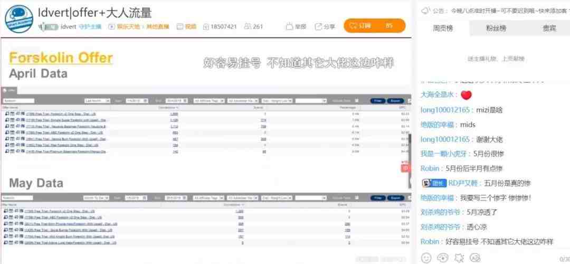570x264 pixels.
Task: Click username 我是一颗小虎牙 in chat
Action: click(x=443, y=154)
